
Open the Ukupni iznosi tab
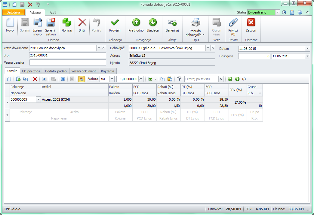pos(31,71)
